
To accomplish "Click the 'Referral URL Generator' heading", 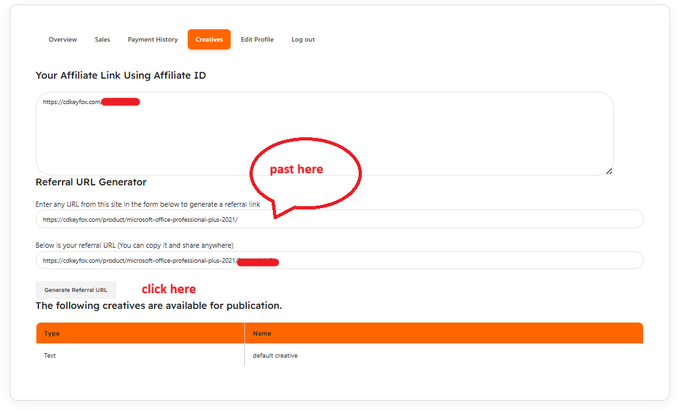I will [x=91, y=182].
